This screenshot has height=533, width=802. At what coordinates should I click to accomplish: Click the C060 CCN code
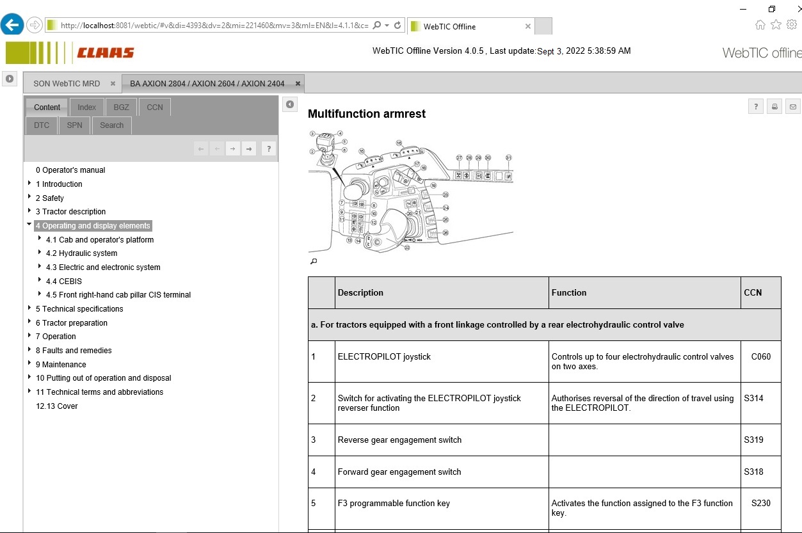tap(761, 356)
